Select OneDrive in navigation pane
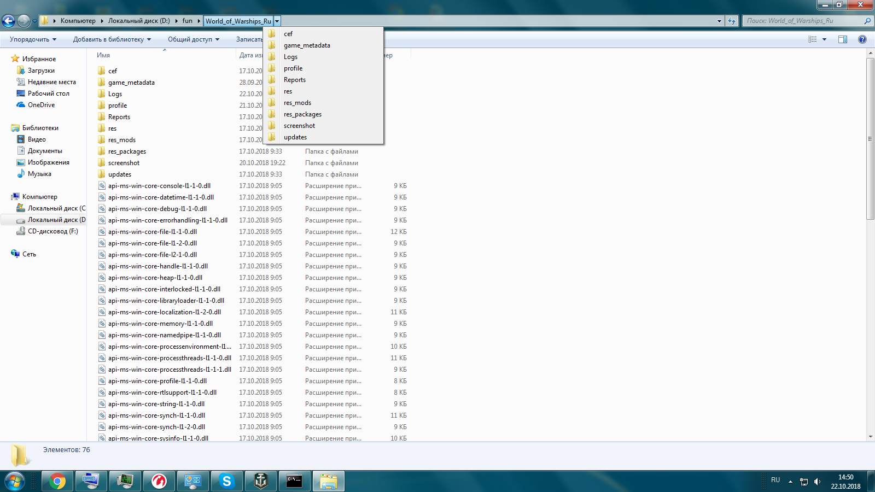Image resolution: width=875 pixels, height=492 pixels. click(42, 105)
